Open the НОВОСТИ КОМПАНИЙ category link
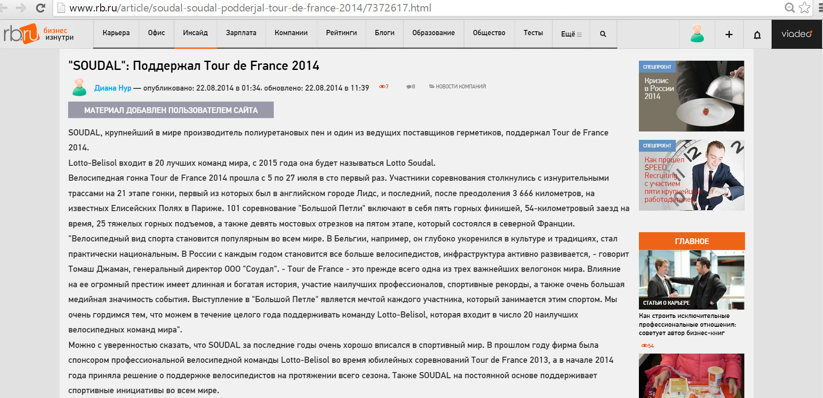 (x=457, y=87)
